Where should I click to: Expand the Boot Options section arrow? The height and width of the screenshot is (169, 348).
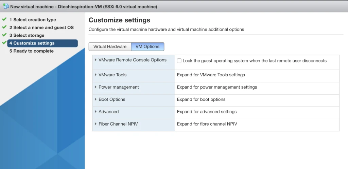[x=95, y=99]
